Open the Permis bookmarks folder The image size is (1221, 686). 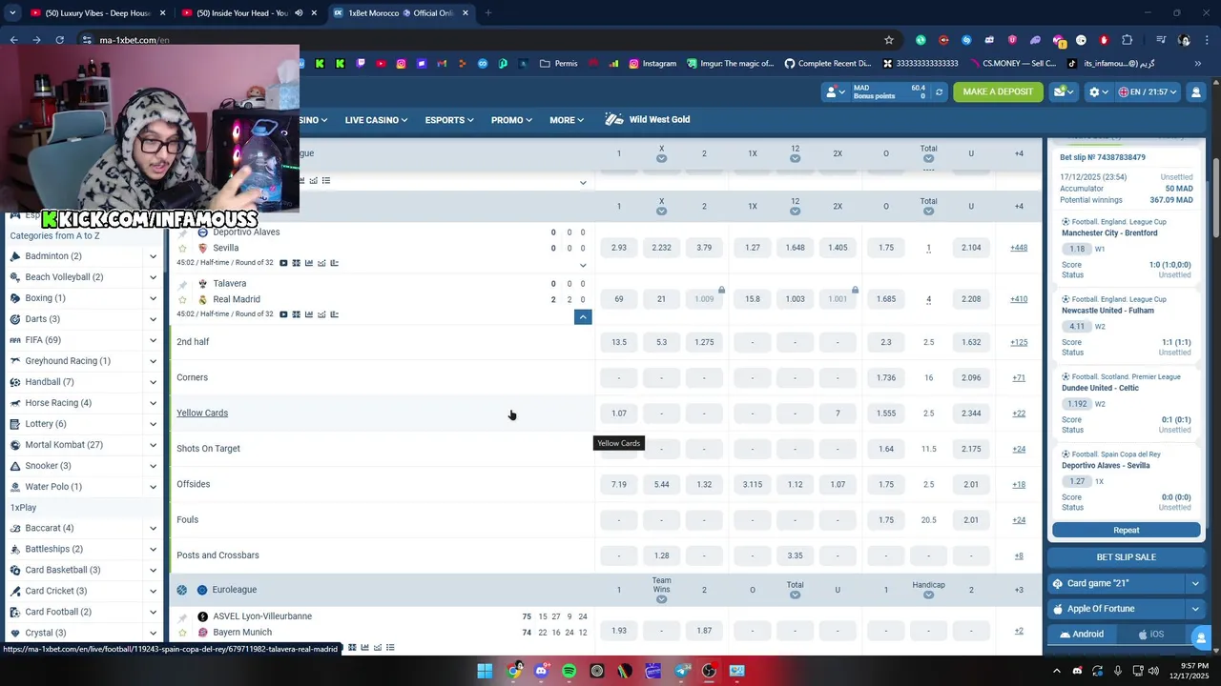(x=558, y=64)
